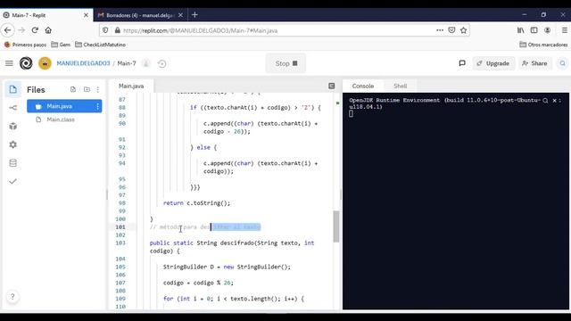Bookmark this page with star icon
This screenshot has width=571, height=321.
coord(463,30)
